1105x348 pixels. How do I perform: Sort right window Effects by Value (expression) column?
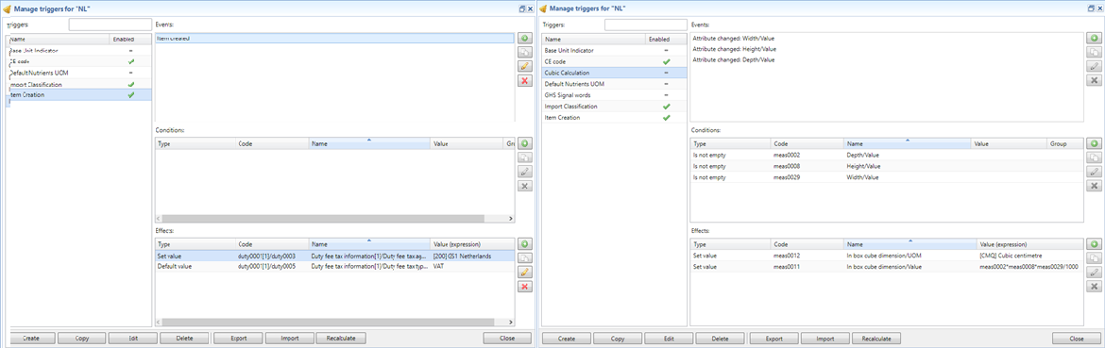pyautogui.click(x=1029, y=244)
